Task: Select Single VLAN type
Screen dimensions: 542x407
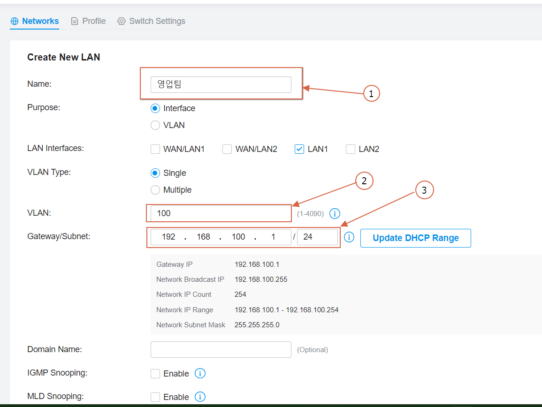Action: point(155,173)
